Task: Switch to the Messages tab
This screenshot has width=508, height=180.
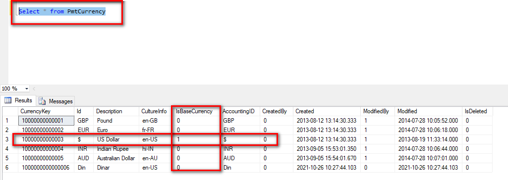Action: (56, 101)
